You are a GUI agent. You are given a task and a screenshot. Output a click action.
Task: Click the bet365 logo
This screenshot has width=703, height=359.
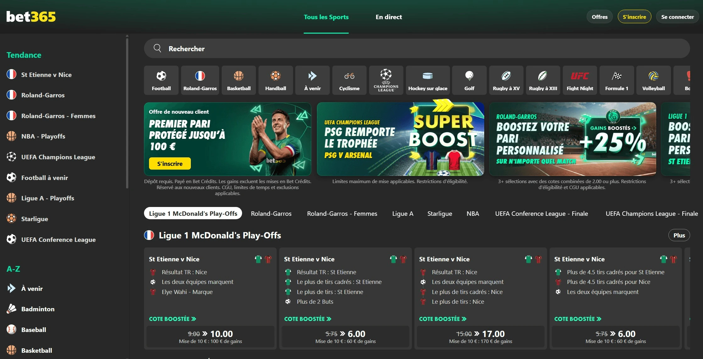tap(31, 17)
